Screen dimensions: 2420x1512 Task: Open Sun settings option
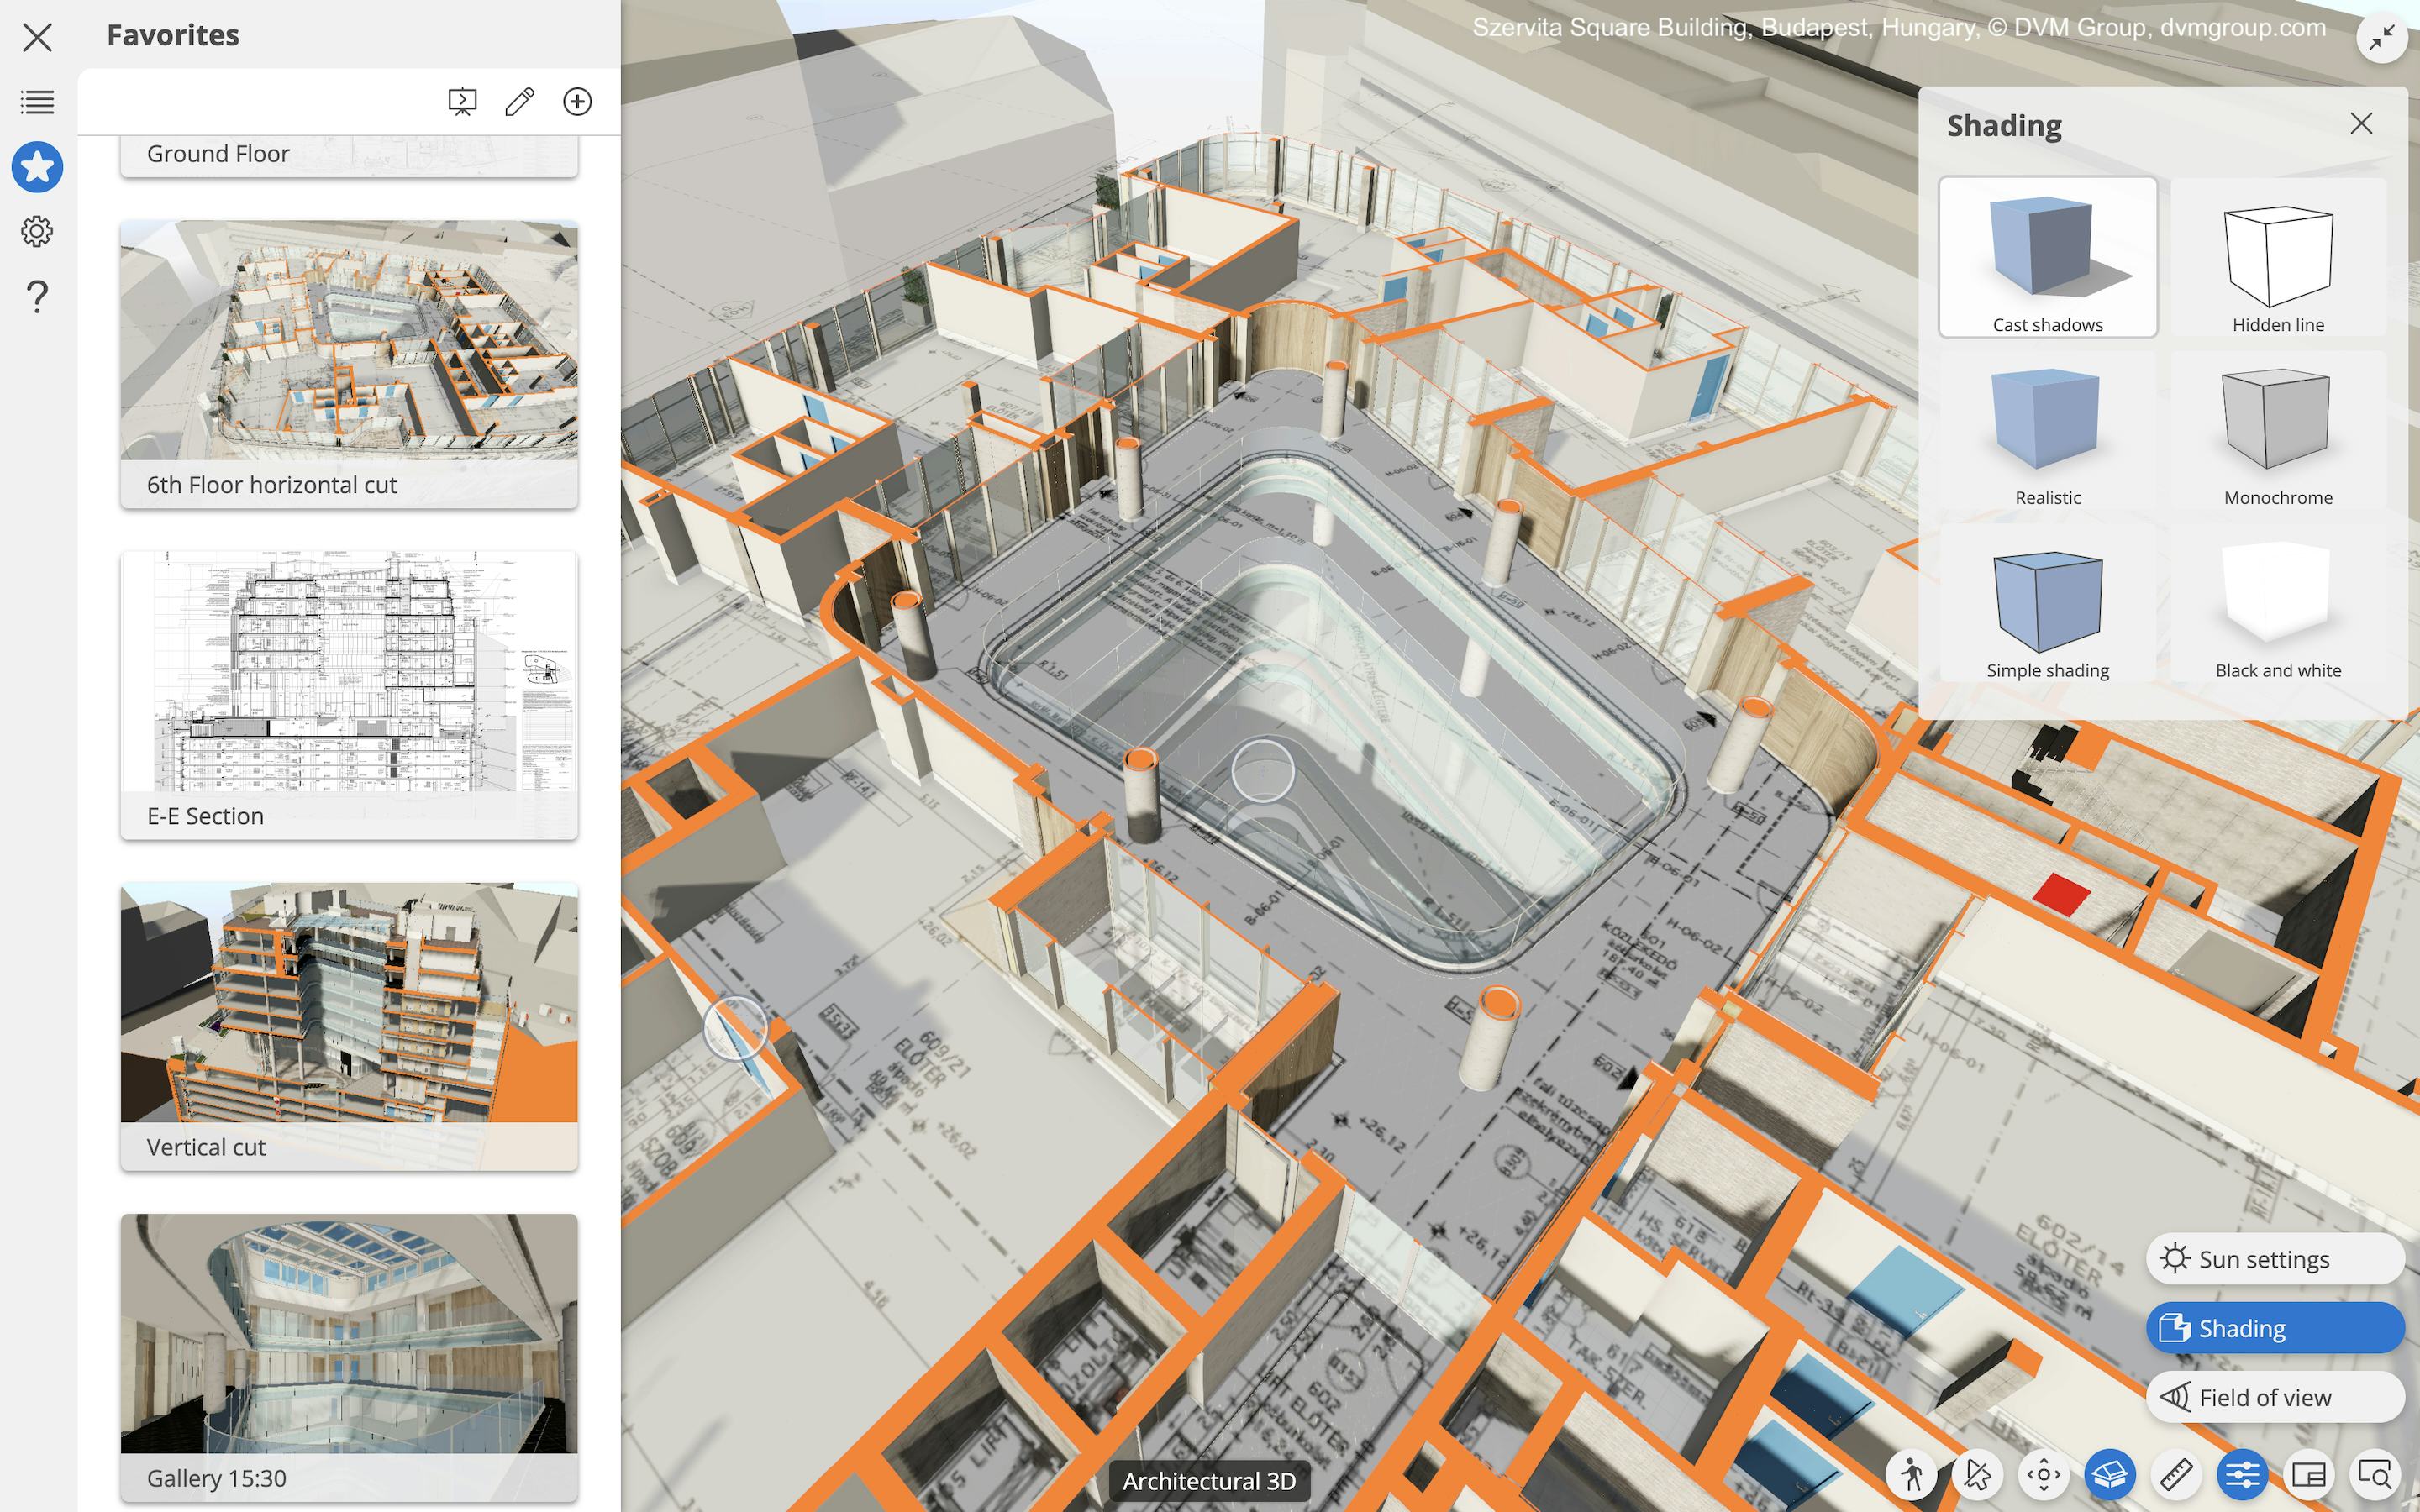[x=2274, y=1259]
